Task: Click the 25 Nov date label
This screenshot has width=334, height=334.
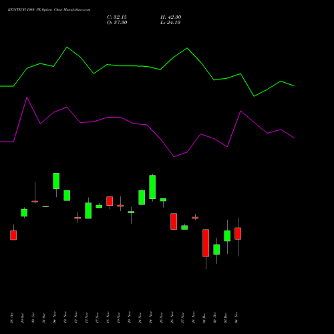Action: pyautogui.click(x=162, y=317)
